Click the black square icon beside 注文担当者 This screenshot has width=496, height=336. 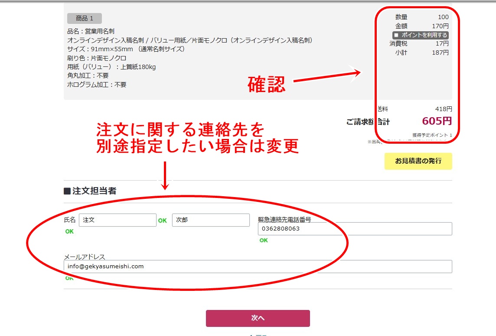click(x=67, y=191)
